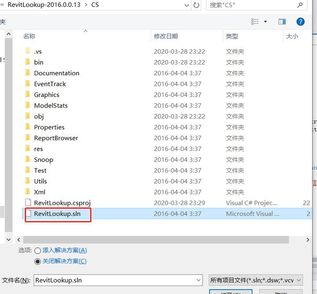
Task: Click the .vs folder icon
Action: [28, 51]
